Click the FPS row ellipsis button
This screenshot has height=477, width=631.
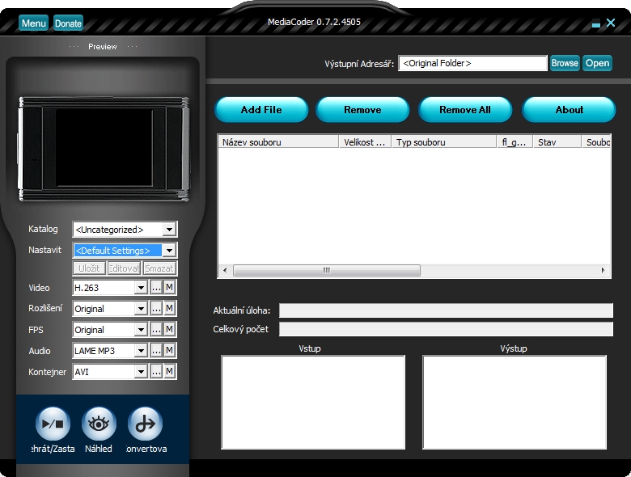[x=156, y=330]
